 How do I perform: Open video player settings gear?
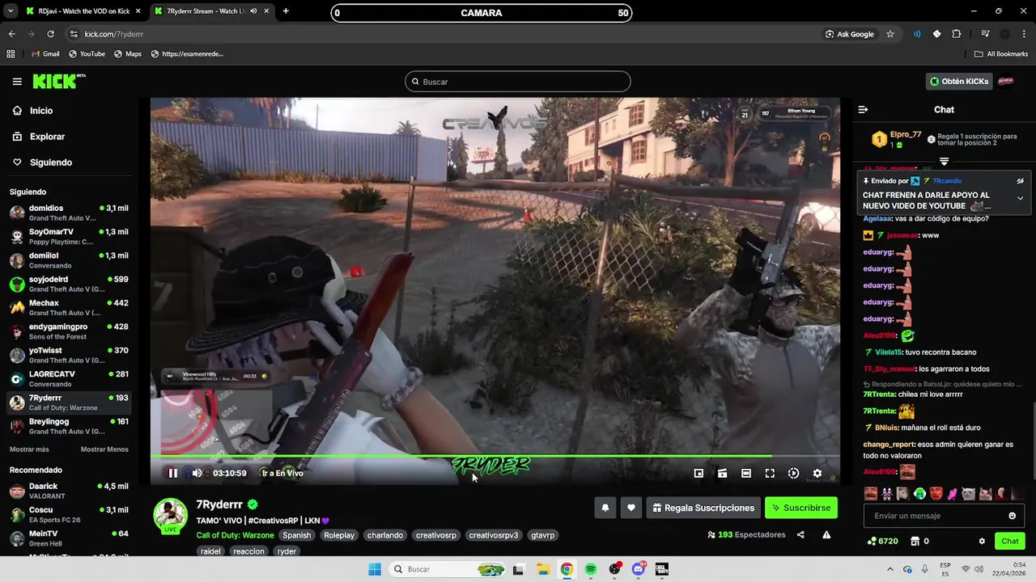(817, 473)
